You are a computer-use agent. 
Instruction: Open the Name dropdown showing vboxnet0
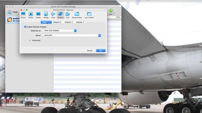pyautogui.click(x=72, y=35)
